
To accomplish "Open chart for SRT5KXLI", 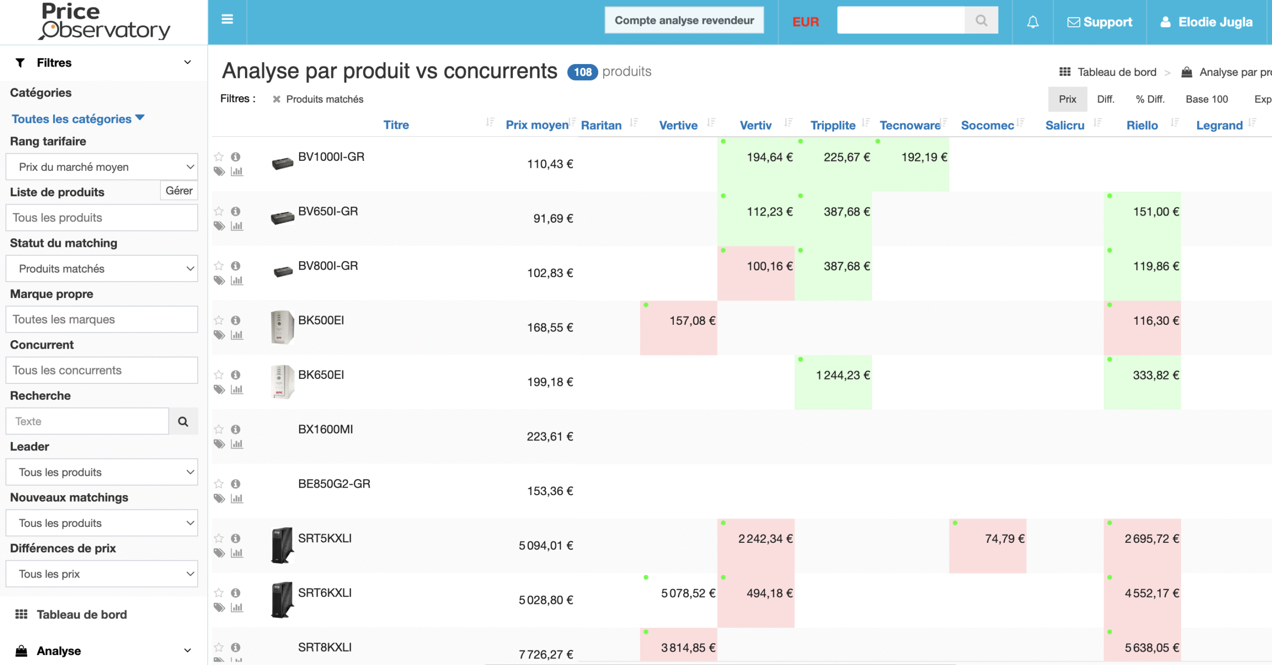I will coord(237,553).
